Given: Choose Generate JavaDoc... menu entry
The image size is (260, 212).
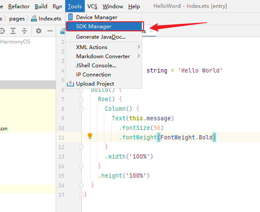Looking at the screenshot, I should coord(103,37).
